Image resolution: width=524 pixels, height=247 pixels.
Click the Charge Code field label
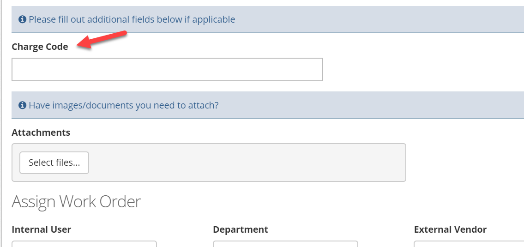point(40,47)
